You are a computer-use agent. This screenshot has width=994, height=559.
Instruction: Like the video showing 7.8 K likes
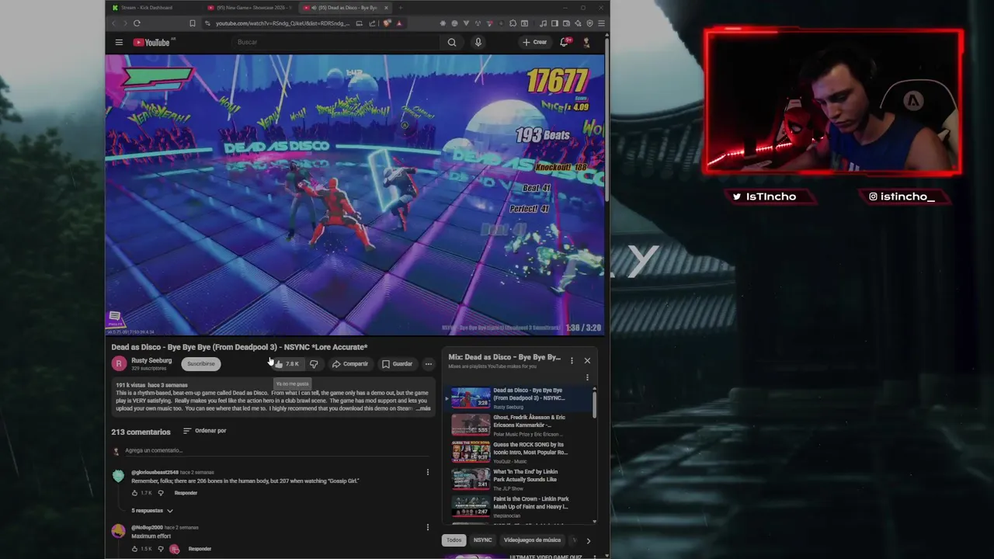[287, 363]
